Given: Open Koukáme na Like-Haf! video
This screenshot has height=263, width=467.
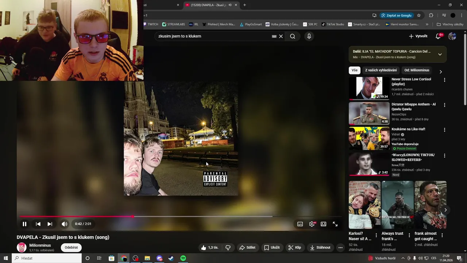Looking at the screenshot, I should [x=369, y=138].
